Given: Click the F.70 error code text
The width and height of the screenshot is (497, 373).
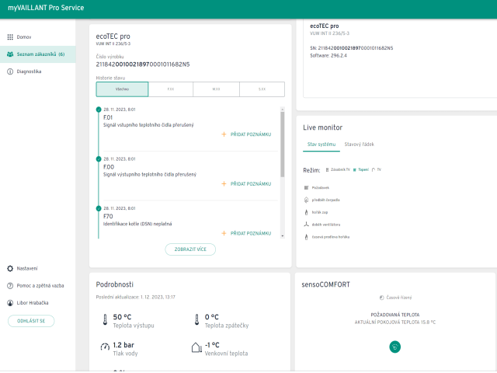Looking at the screenshot, I should [x=108, y=216].
